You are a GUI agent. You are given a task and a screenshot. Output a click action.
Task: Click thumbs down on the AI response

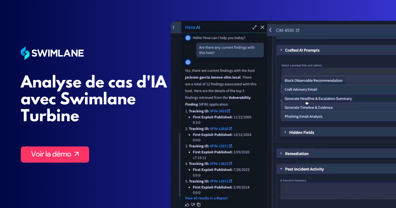point(193,205)
